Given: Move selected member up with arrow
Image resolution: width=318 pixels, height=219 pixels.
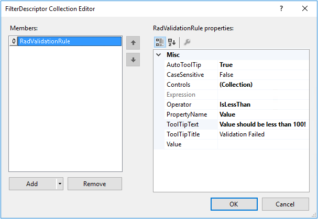Looking at the screenshot, I should tap(133, 43).
